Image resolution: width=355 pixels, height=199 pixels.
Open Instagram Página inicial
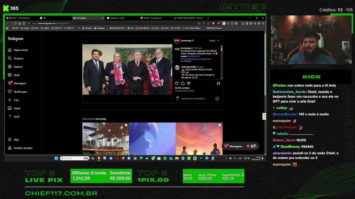point(18,50)
